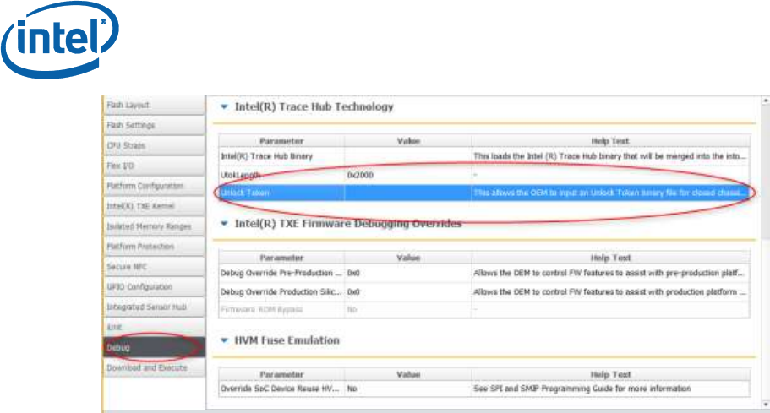The image size is (770, 413).
Task: Click the empty Trace Hub Binary value cell
Action: [x=408, y=156]
